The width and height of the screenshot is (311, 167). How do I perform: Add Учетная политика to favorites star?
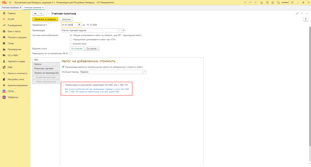tap(48, 14)
